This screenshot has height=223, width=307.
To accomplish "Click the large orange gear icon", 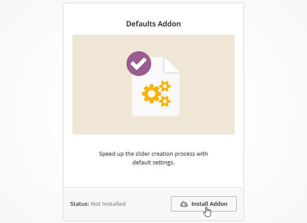I will (x=152, y=94).
